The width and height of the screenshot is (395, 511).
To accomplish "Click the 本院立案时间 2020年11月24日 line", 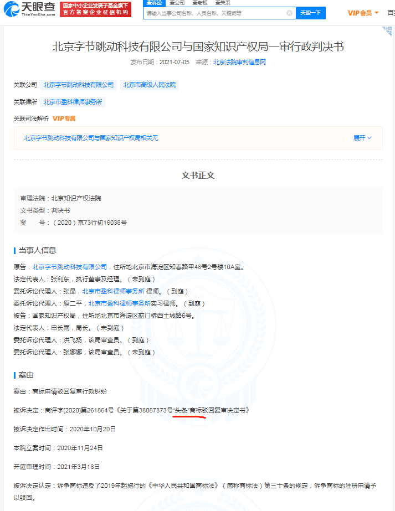I will click(58, 448).
